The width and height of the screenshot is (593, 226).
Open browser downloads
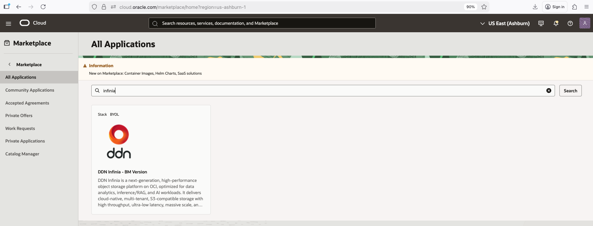535,7
